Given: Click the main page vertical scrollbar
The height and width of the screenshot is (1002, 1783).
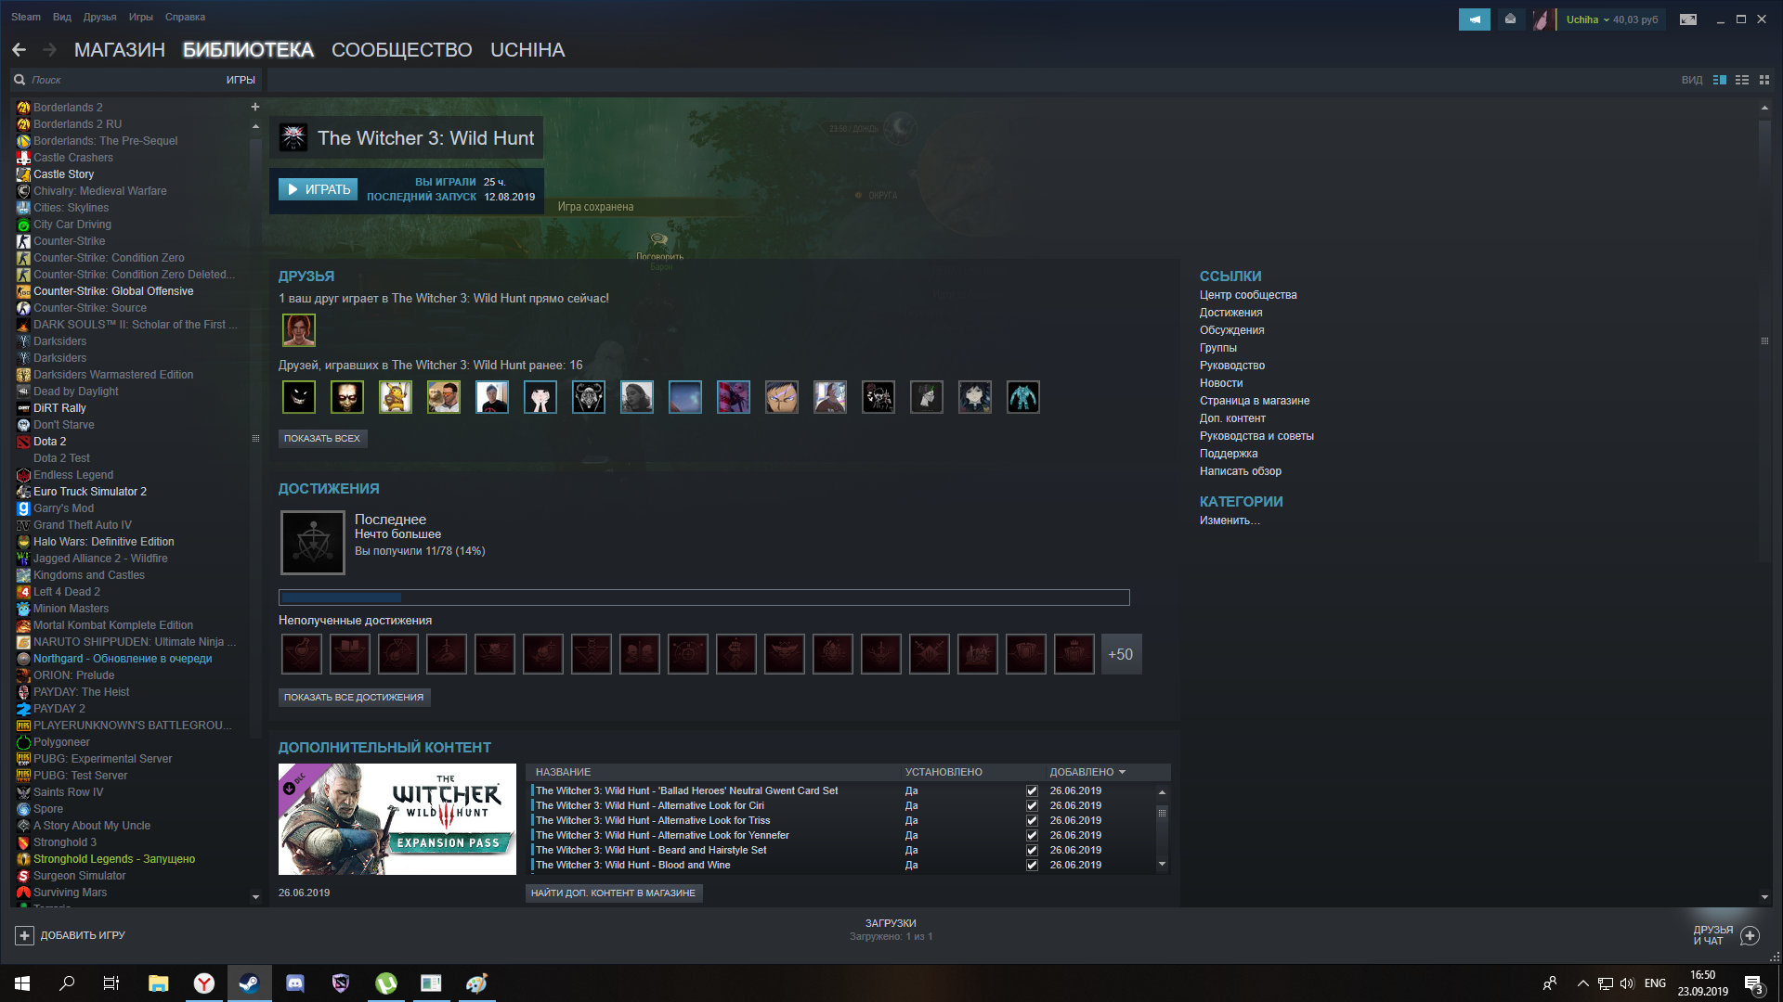Looking at the screenshot, I should click(x=1764, y=340).
